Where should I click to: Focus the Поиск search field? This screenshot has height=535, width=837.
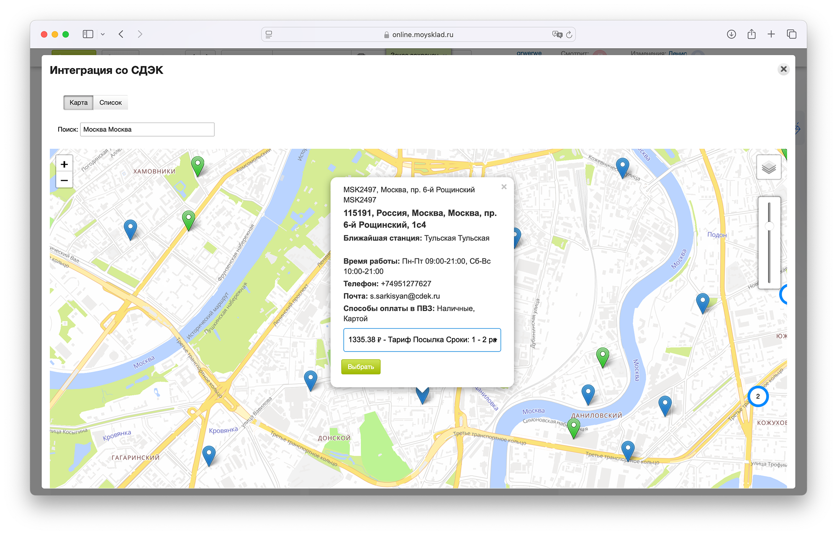(x=147, y=130)
